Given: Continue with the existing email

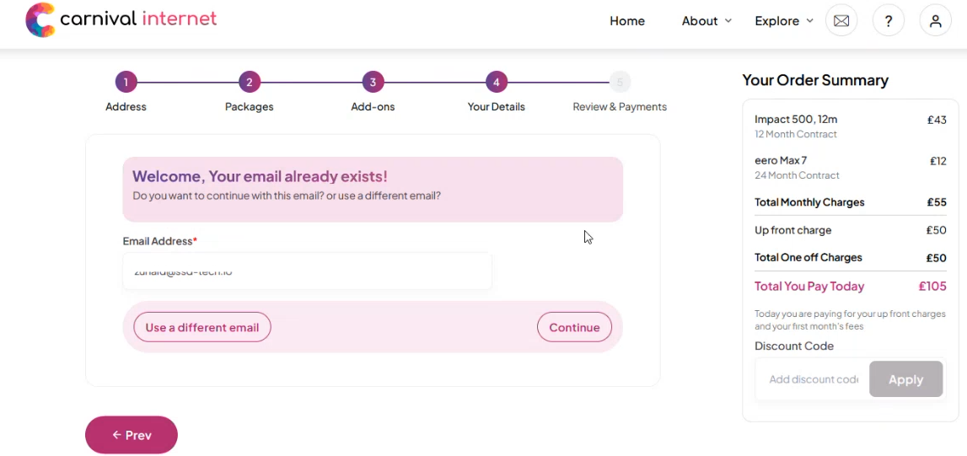Looking at the screenshot, I should [574, 327].
